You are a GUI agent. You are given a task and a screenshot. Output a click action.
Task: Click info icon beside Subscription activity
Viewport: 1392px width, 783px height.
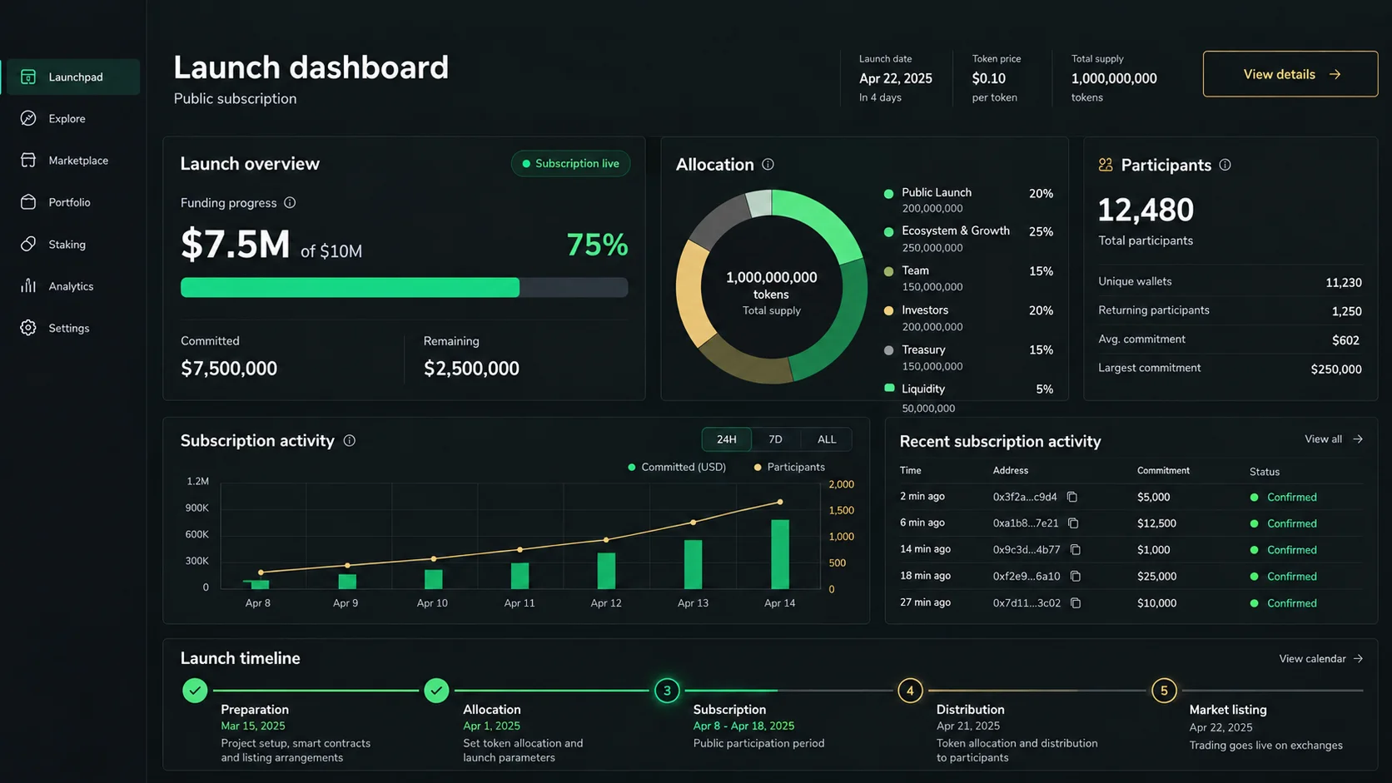click(x=350, y=440)
